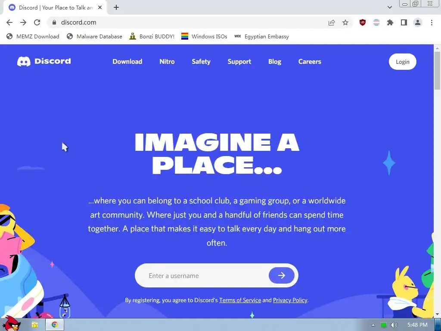Open MEMZ Download bookmark
441x331 pixels.
[x=33, y=36]
